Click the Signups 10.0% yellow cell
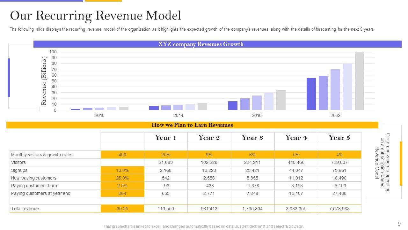The height and width of the screenshot is (230, 408). click(x=122, y=170)
